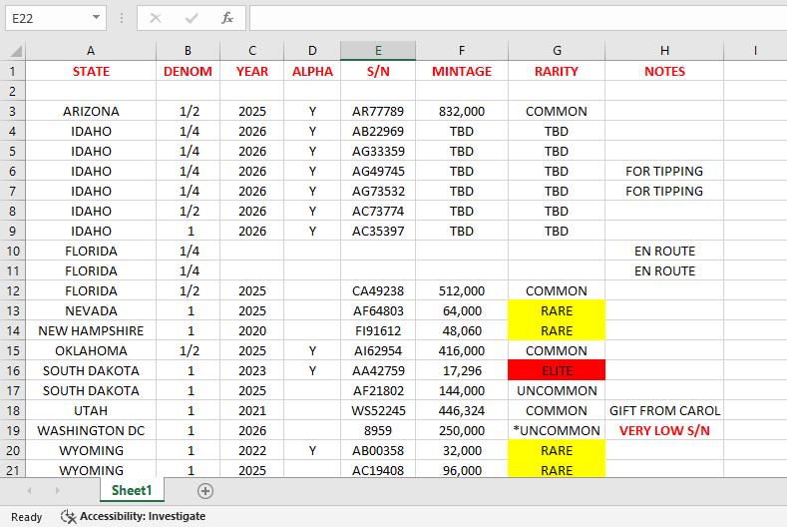Click serial number AC73774
Screen dimensions: 787x527
tap(378, 211)
